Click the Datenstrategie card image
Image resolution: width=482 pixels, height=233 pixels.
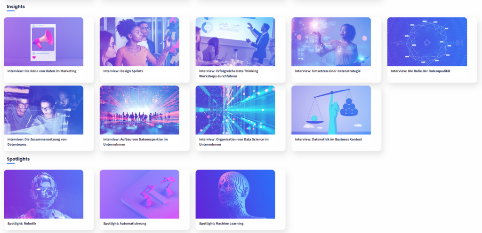coord(331,42)
